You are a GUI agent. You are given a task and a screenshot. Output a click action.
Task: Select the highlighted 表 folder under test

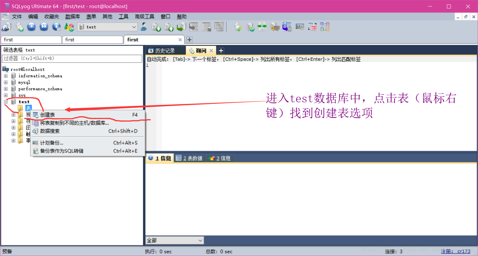tap(28, 108)
